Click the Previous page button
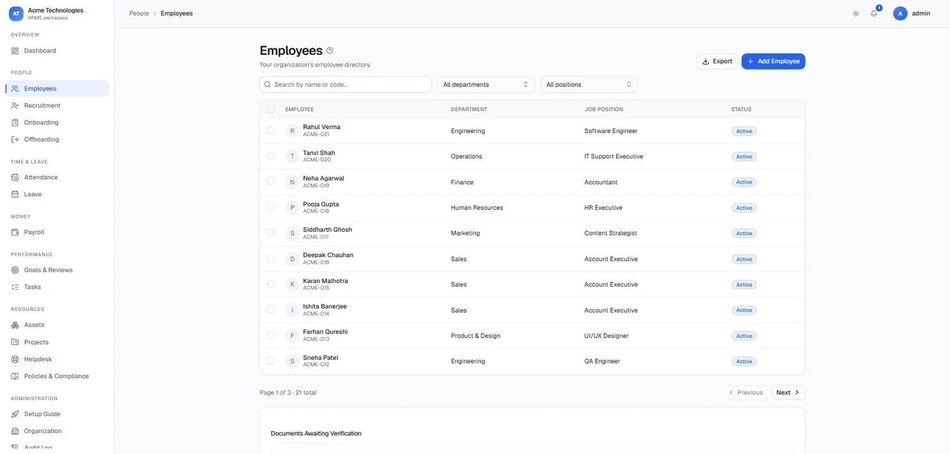Image resolution: width=950 pixels, height=454 pixels. [x=746, y=393]
